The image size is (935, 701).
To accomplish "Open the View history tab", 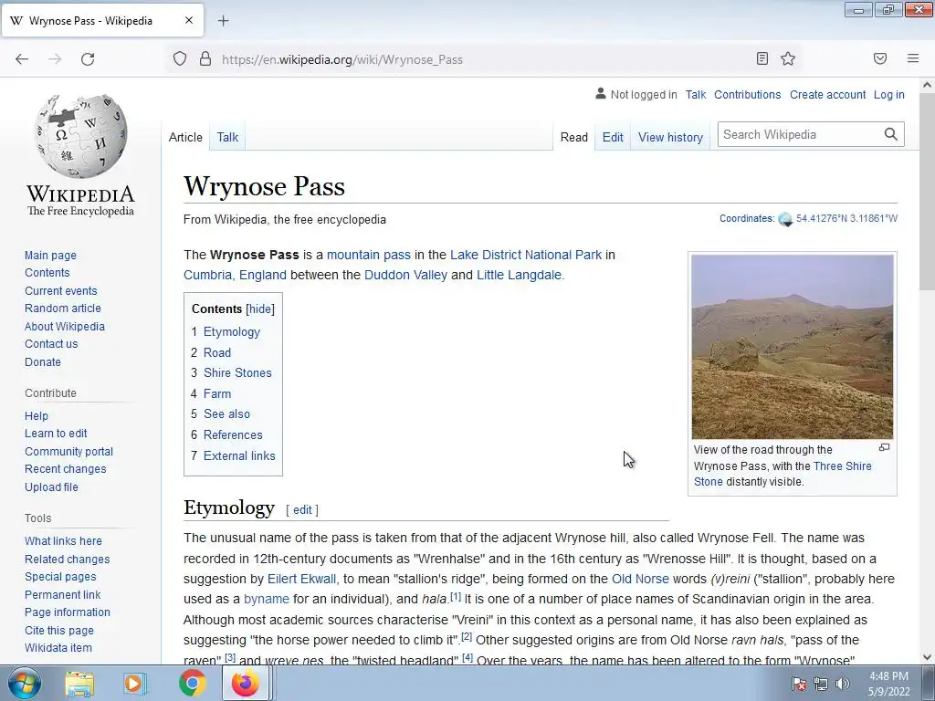I will click(x=670, y=137).
